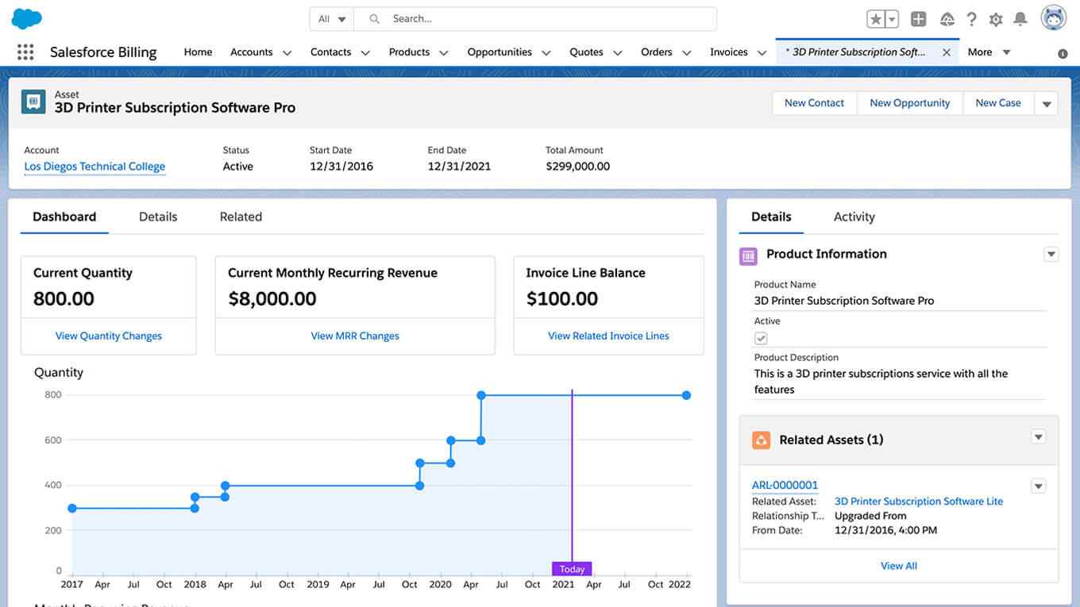Expand the Invoices nav dropdown chevron

(762, 53)
